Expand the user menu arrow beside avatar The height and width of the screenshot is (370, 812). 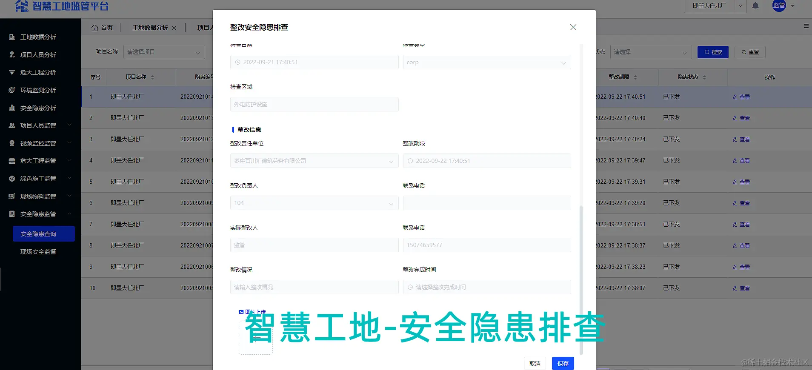(x=792, y=6)
